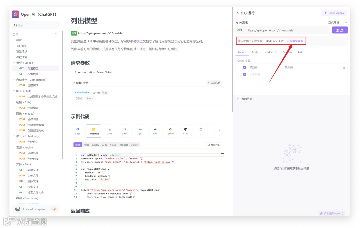Select the Axios code variant tab
Viewport: 360px width, 228px height.
point(86,145)
